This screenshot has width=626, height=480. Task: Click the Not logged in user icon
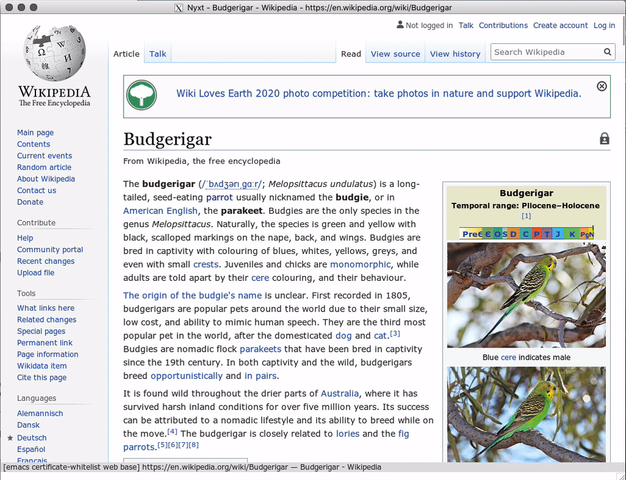(x=400, y=24)
